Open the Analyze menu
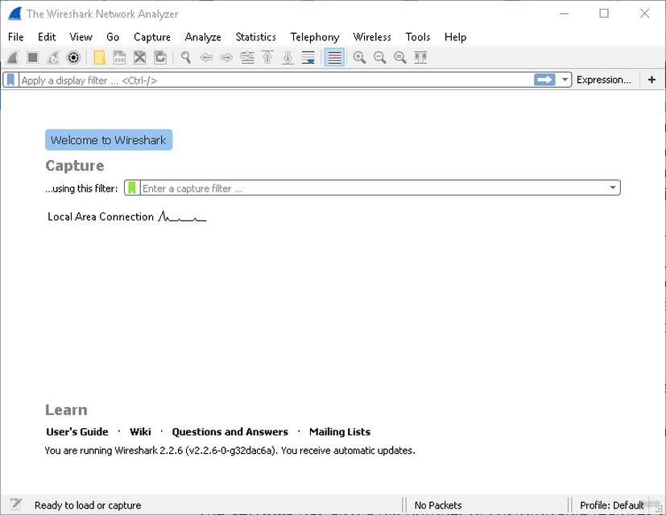Viewport: 666px width, 515px height. [203, 37]
